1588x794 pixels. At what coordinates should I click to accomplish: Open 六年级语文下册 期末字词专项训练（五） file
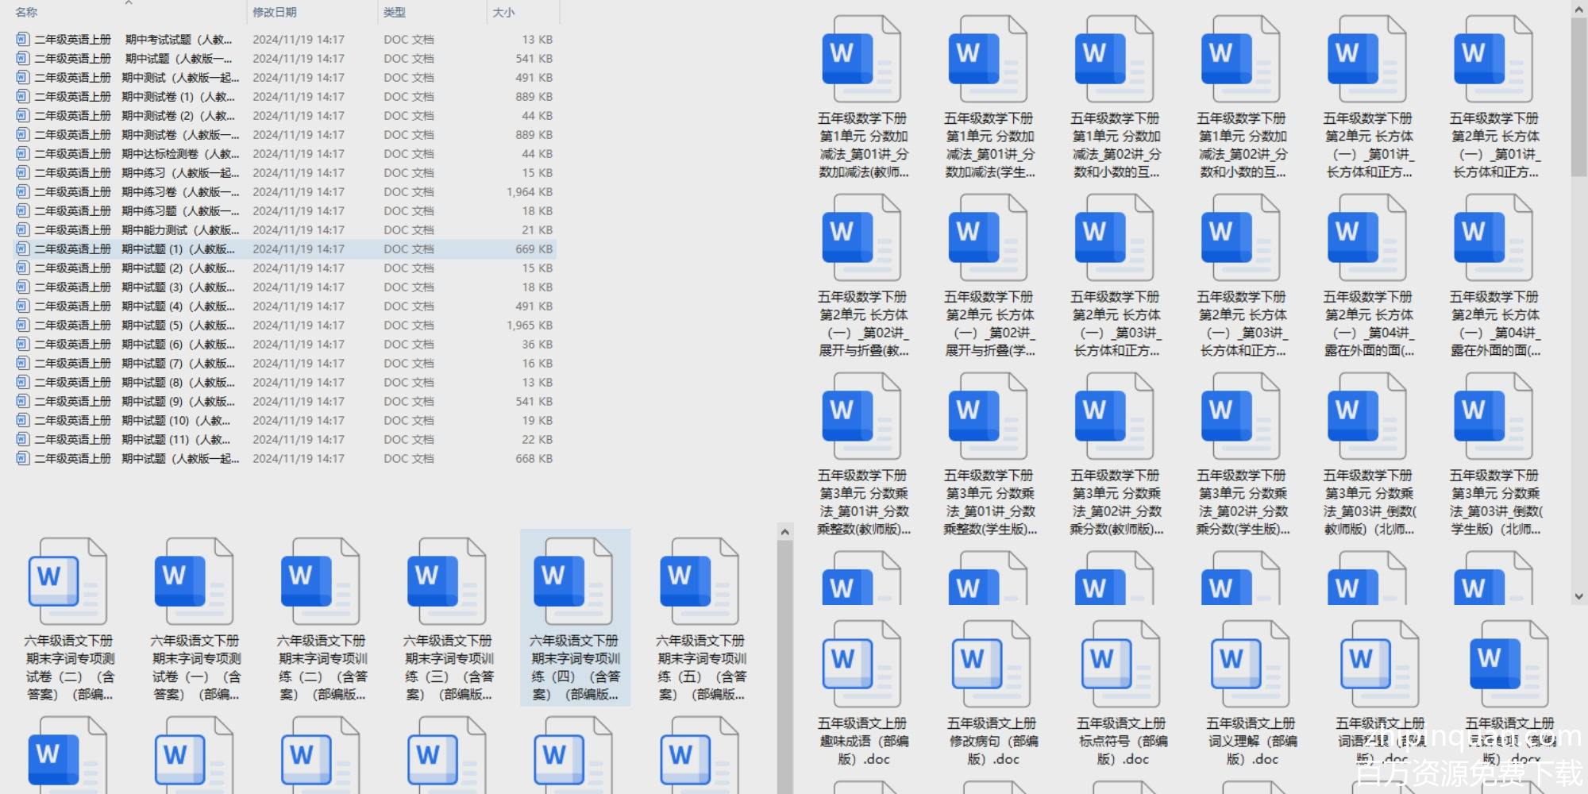(x=700, y=584)
